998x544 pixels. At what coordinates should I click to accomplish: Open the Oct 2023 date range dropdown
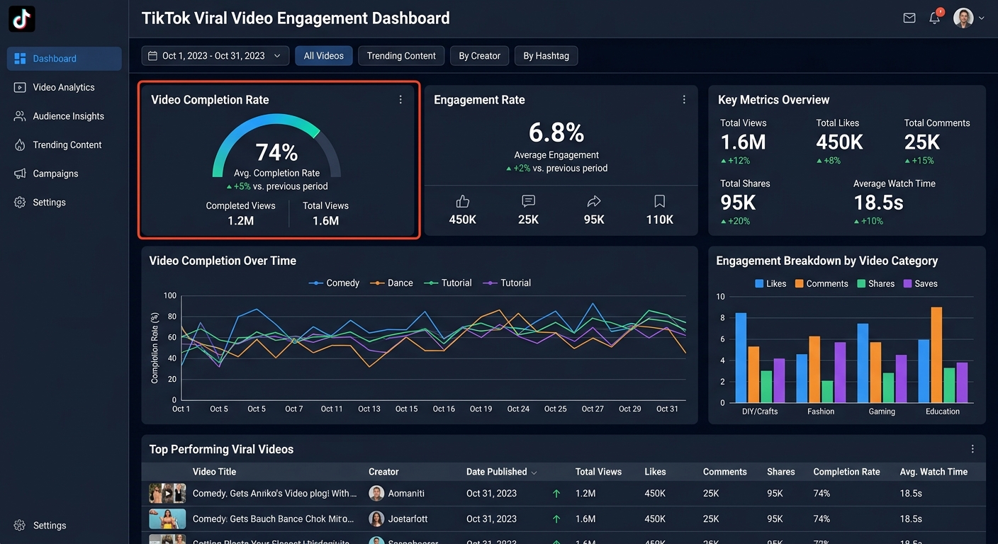215,56
